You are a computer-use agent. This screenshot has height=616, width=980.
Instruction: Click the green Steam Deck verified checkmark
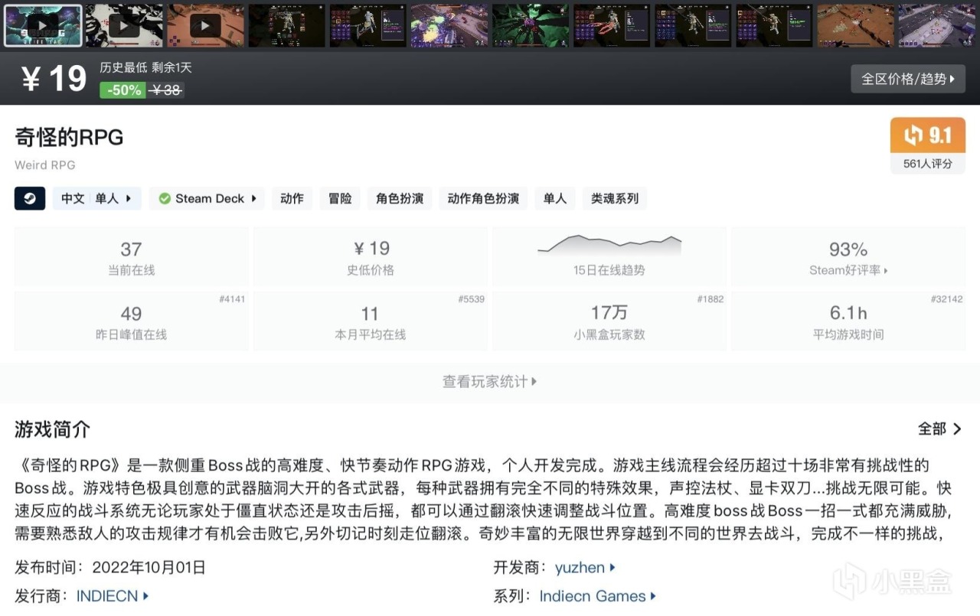pos(165,198)
